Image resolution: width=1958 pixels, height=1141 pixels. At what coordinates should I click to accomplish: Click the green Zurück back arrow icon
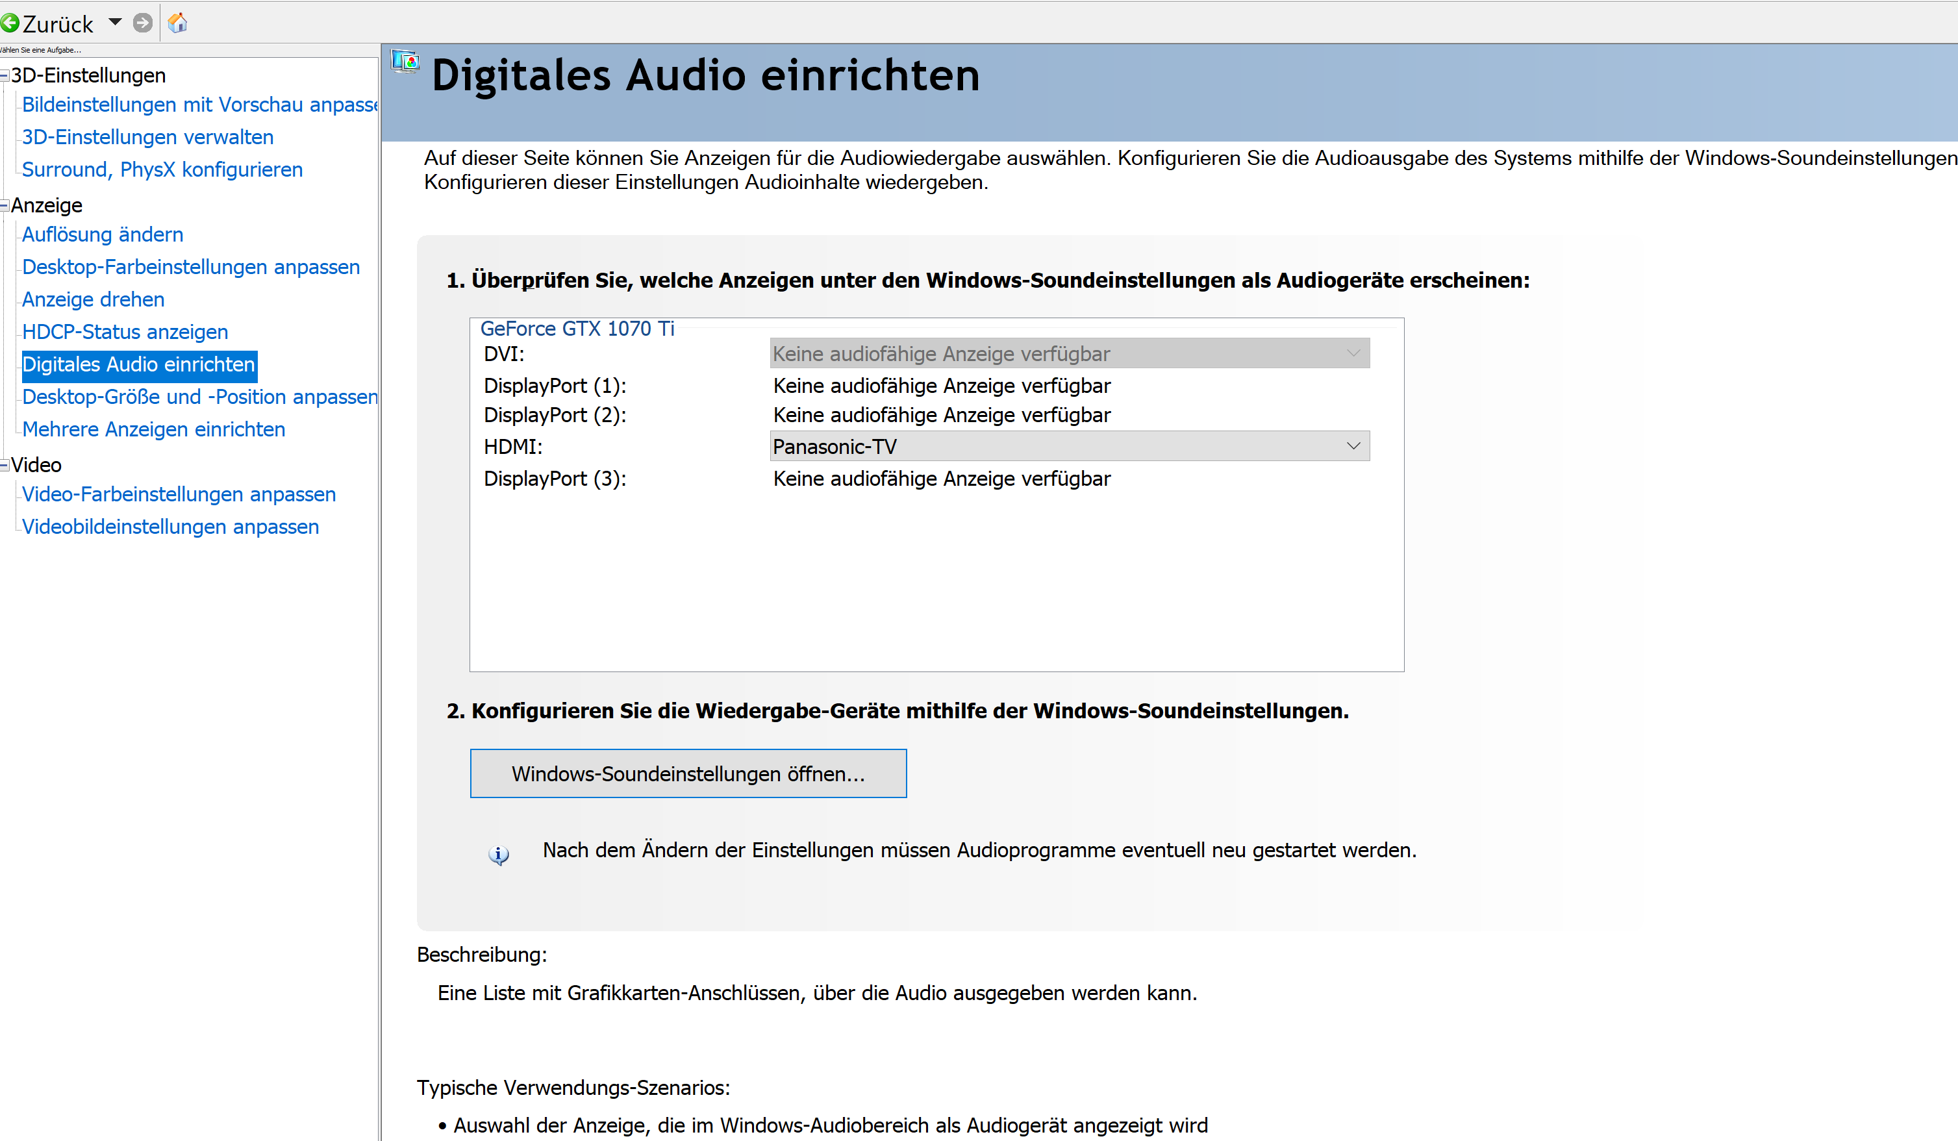[x=10, y=23]
